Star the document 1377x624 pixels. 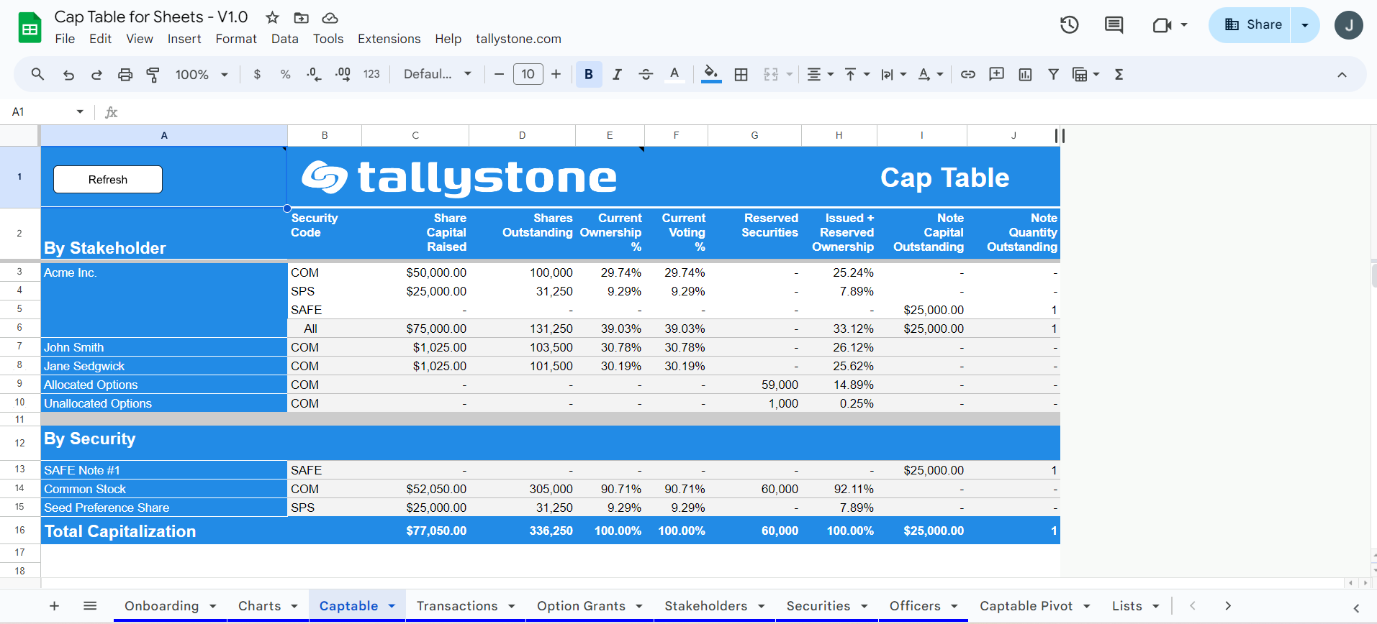click(x=272, y=17)
